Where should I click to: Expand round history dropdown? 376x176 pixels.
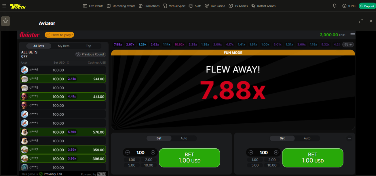tap(348, 45)
